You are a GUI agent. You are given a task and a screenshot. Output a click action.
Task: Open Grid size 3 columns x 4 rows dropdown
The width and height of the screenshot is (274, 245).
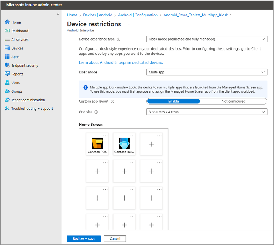[207, 112]
